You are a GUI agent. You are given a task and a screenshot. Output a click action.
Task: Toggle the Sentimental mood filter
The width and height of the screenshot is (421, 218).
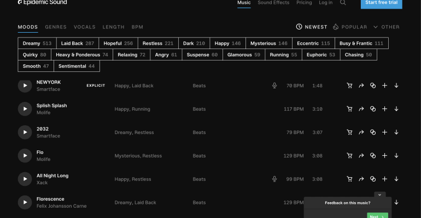(x=77, y=66)
